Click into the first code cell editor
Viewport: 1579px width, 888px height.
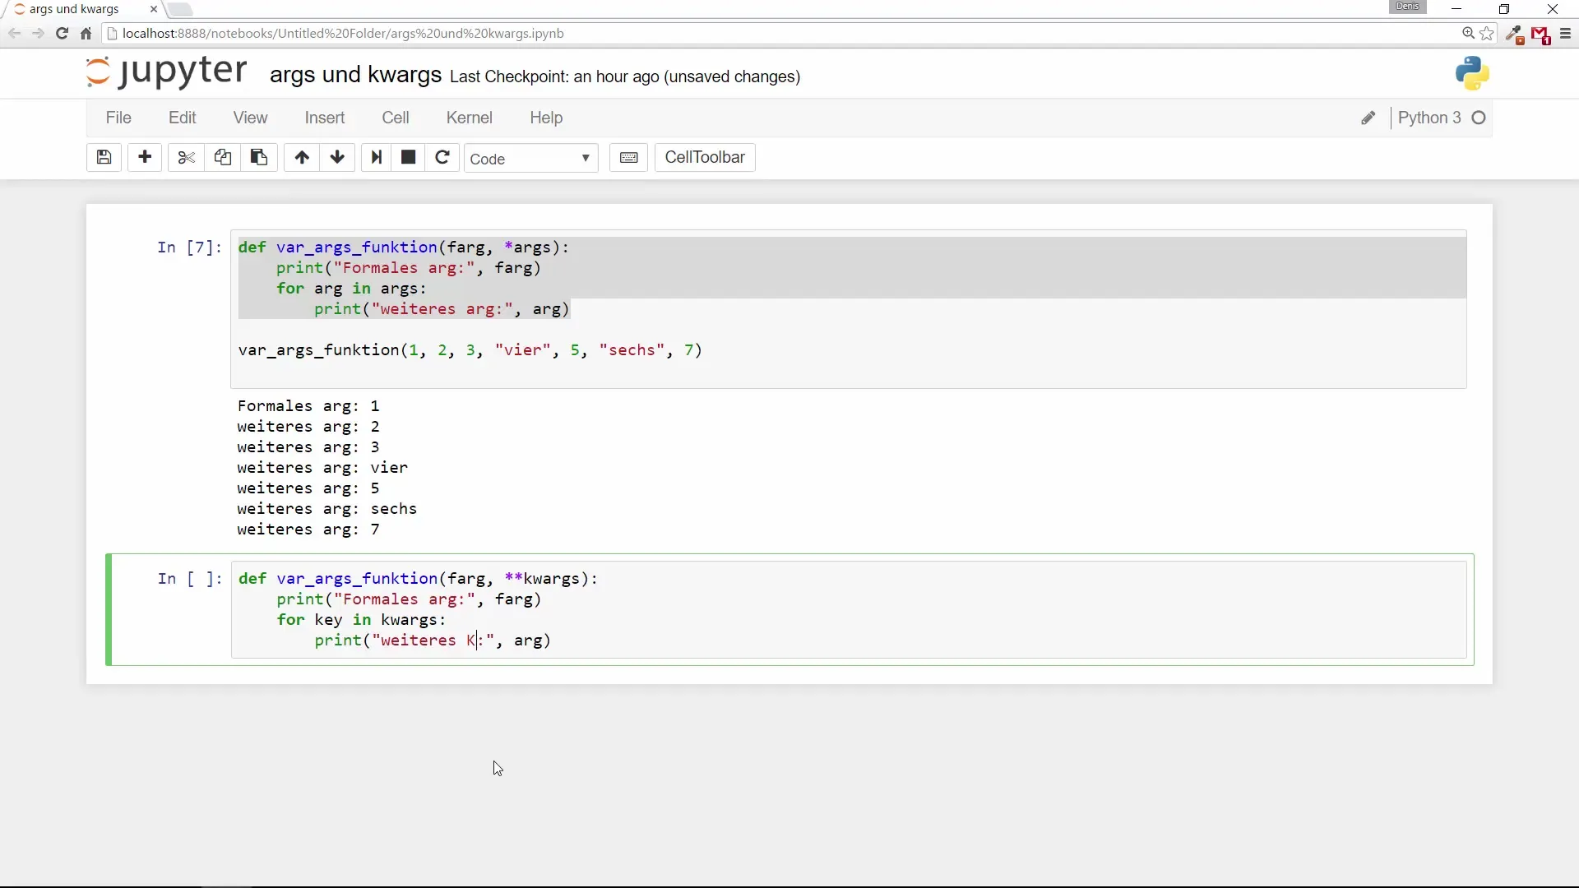coord(849,309)
